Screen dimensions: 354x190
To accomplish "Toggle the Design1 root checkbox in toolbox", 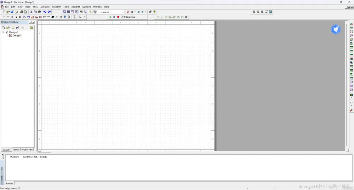I will [x=7, y=32].
